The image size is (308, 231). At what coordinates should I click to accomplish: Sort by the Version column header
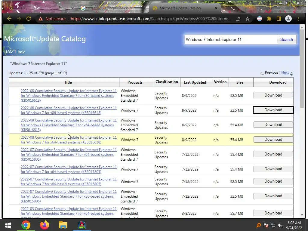click(x=220, y=82)
